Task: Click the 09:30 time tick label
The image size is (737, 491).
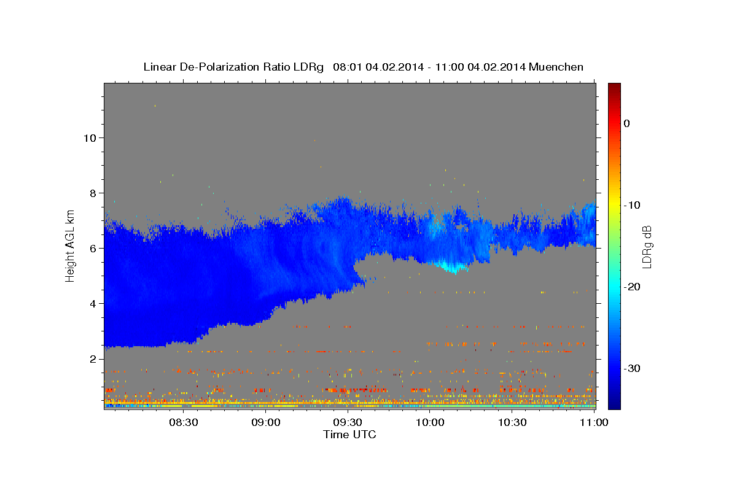Action: [348, 423]
